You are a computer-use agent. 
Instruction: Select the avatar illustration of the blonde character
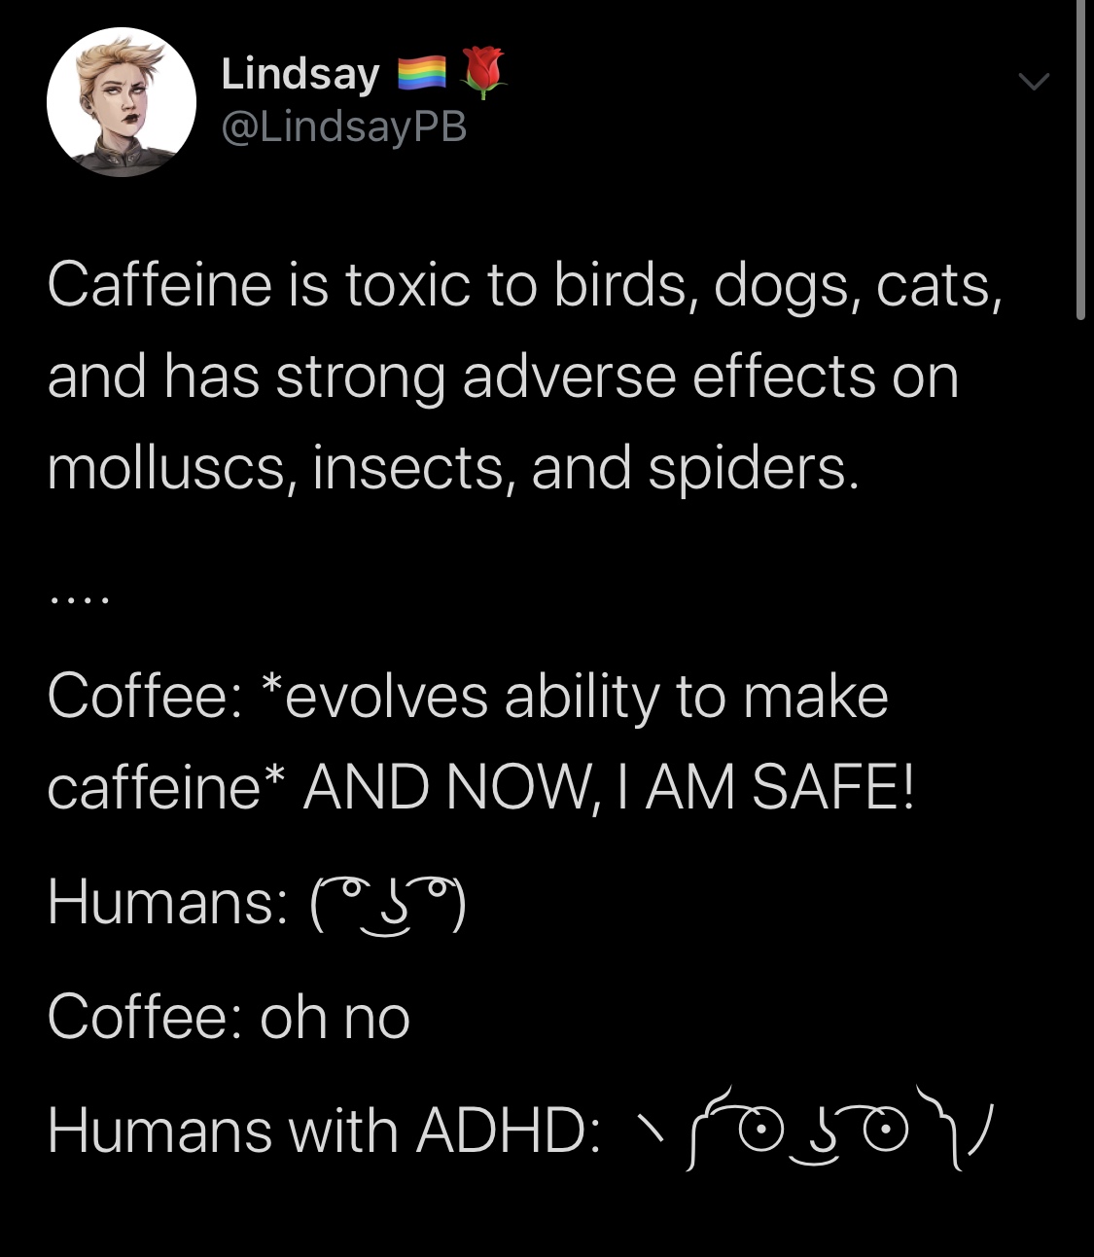click(x=122, y=102)
